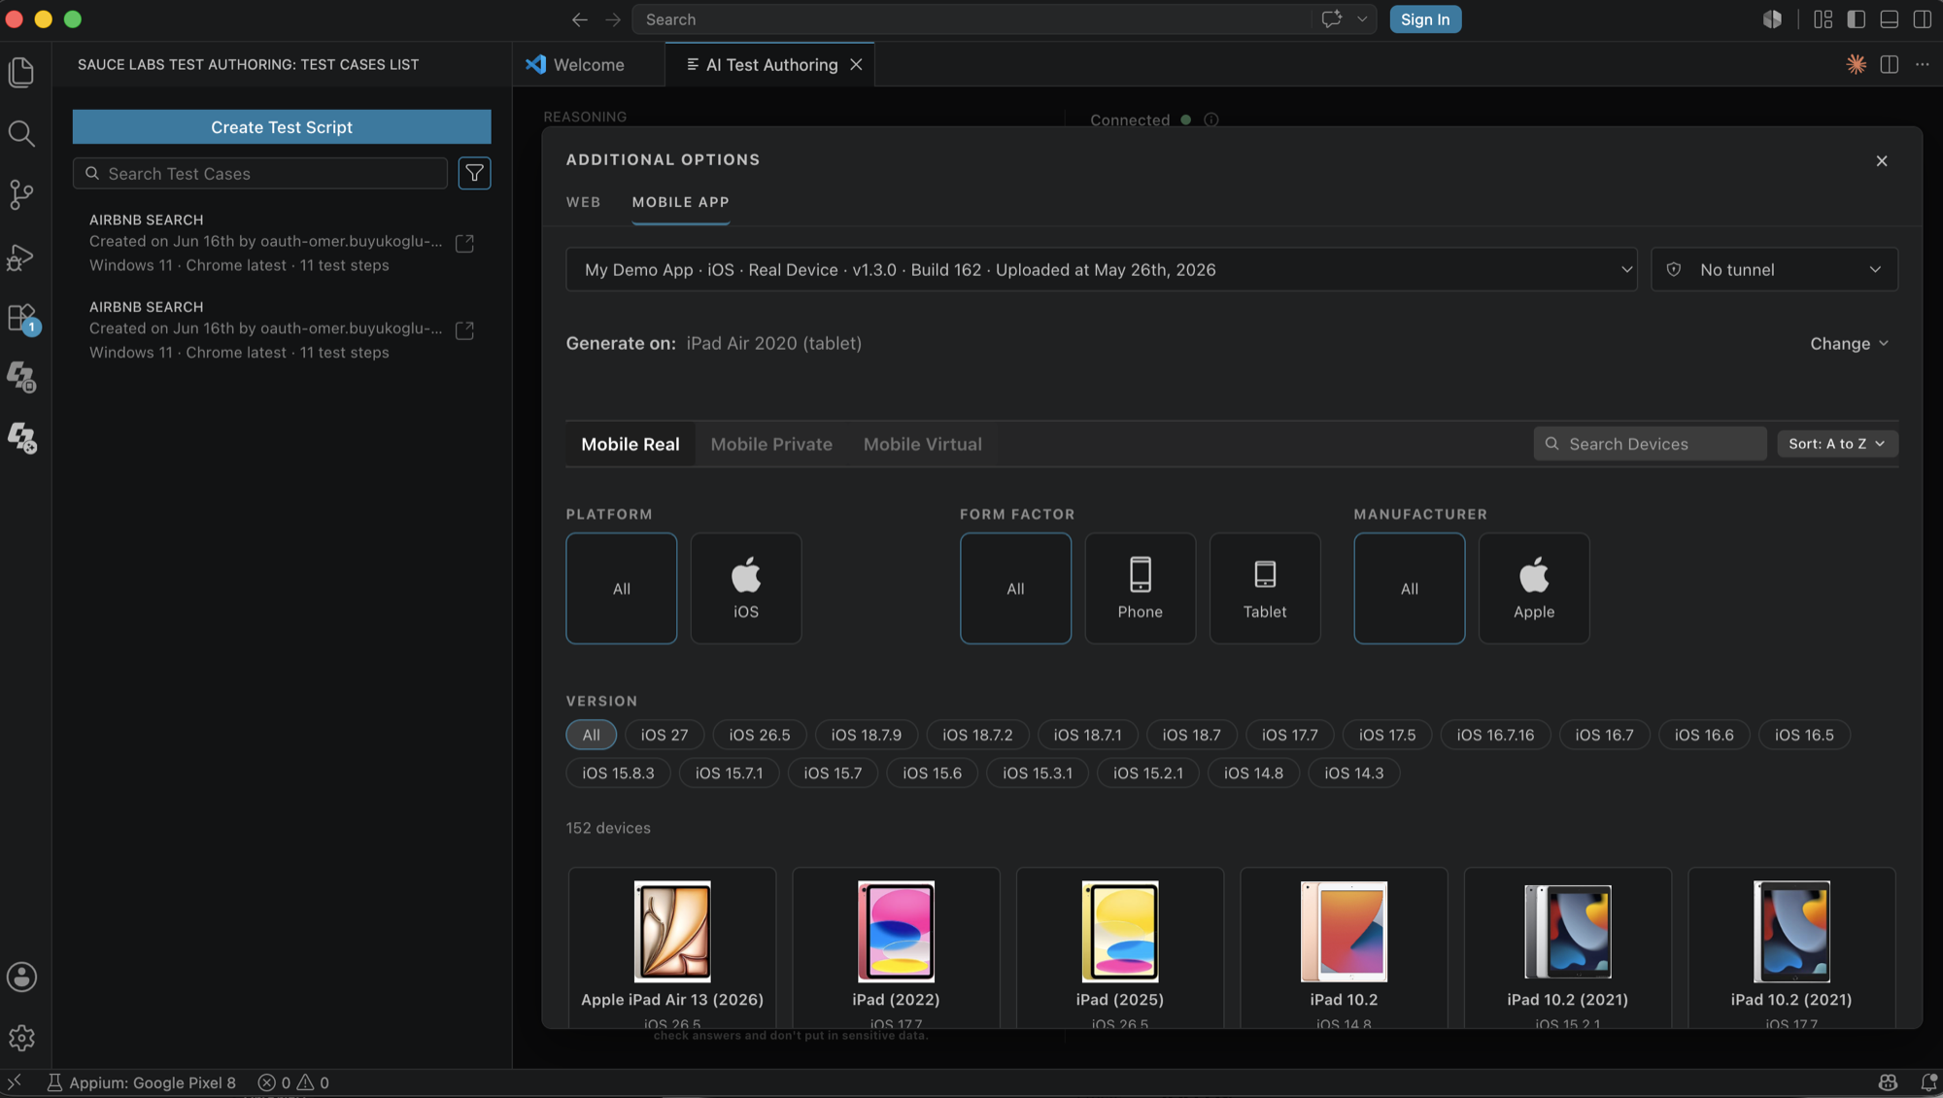The height and width of the screenshot is (1098, 1943).
Task: Open the Extensions view
Action: (21, 318)
